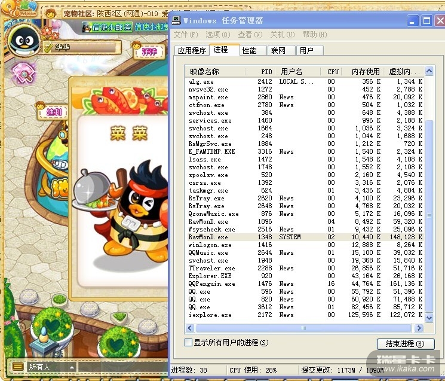Click the process list scroll down arrow
445x381 pixels.
[429, 318]
